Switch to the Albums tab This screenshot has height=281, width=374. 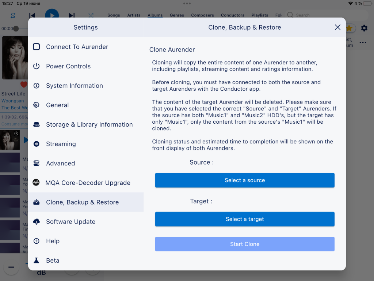155,15
